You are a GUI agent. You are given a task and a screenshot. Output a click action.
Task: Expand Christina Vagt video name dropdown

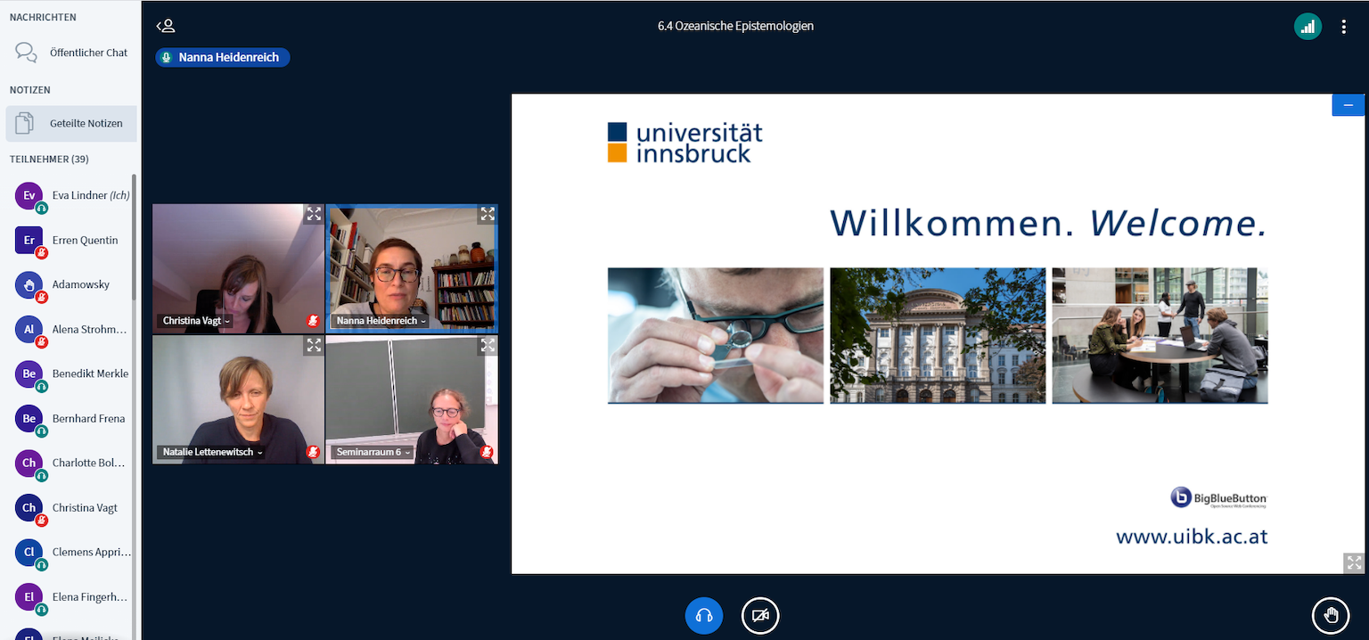click(196, 321)
